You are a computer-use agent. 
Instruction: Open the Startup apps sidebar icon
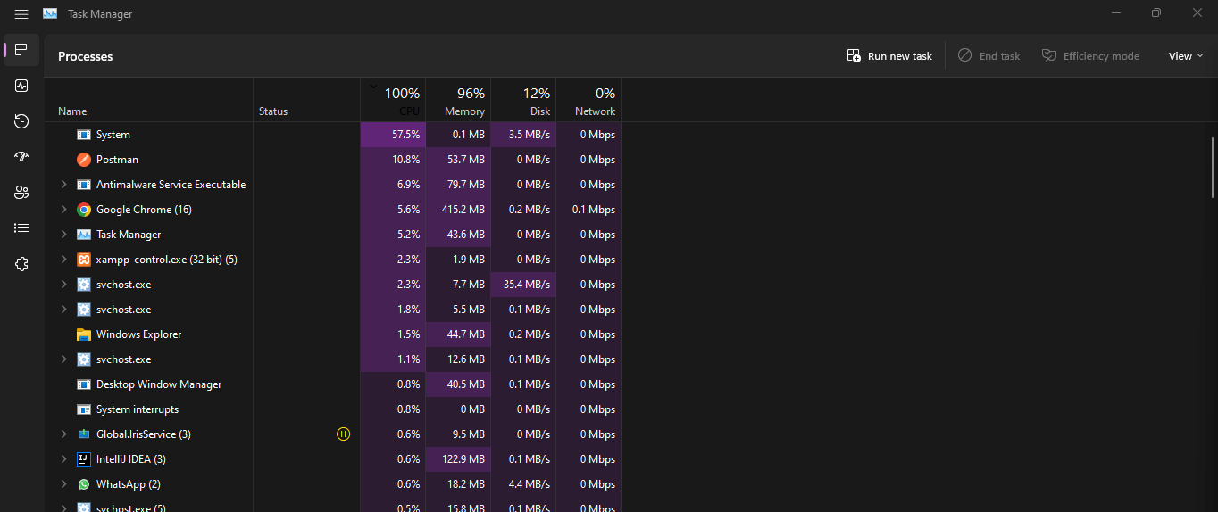21,157
